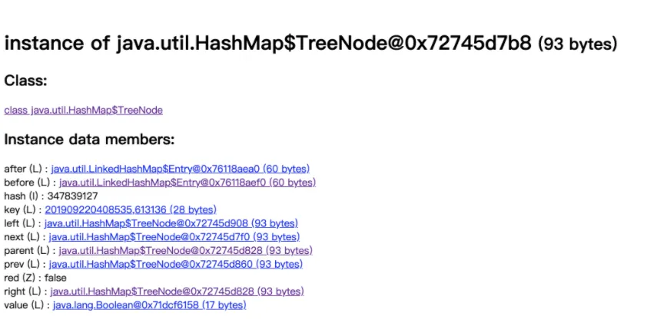647x323 pixels.
Task: Open the 'left' TreeNode@0x72745d908 link
Action: tap(171, 223)
